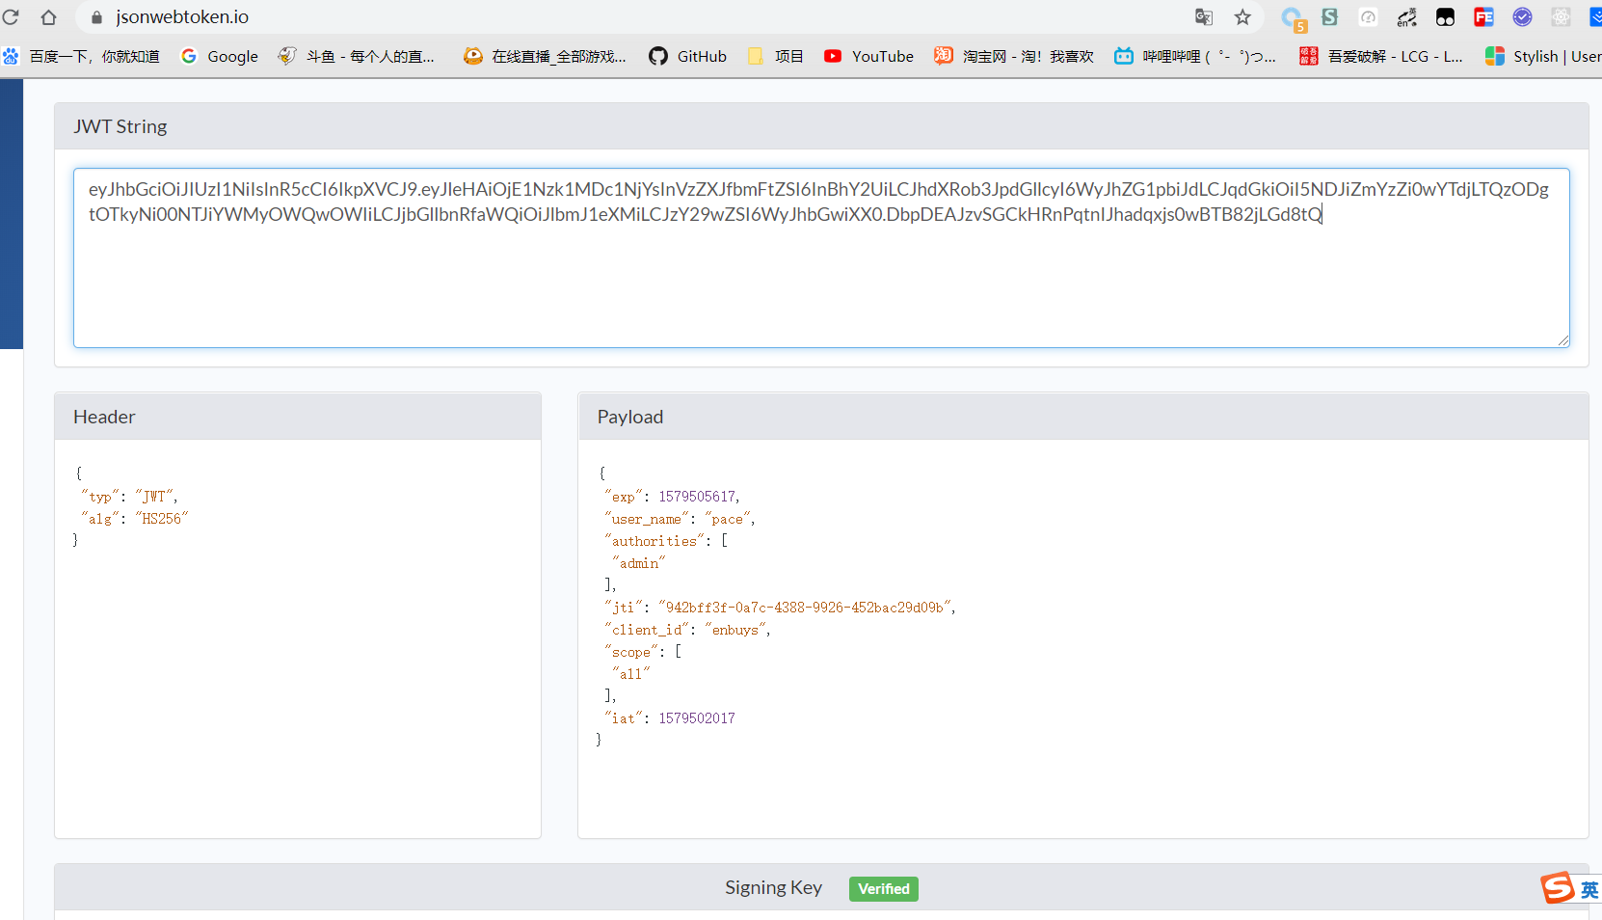
Task: Bookmark this page with the star
Action: 1242,16
